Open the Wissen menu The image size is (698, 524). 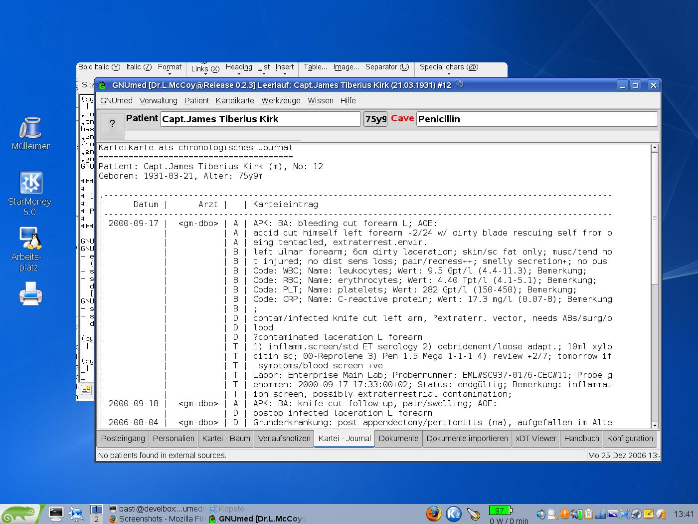pyautogui.click(x=320, y=100)
